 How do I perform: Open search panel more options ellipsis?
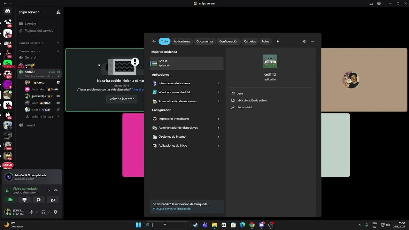312,41
